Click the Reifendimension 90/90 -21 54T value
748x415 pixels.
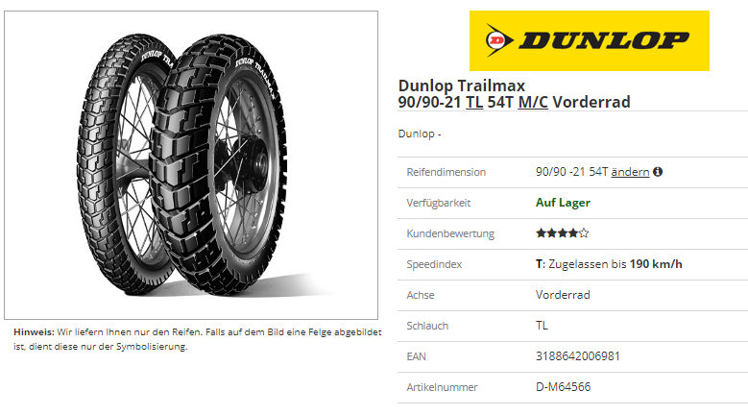pyautogui.click(x=572, y=172)
